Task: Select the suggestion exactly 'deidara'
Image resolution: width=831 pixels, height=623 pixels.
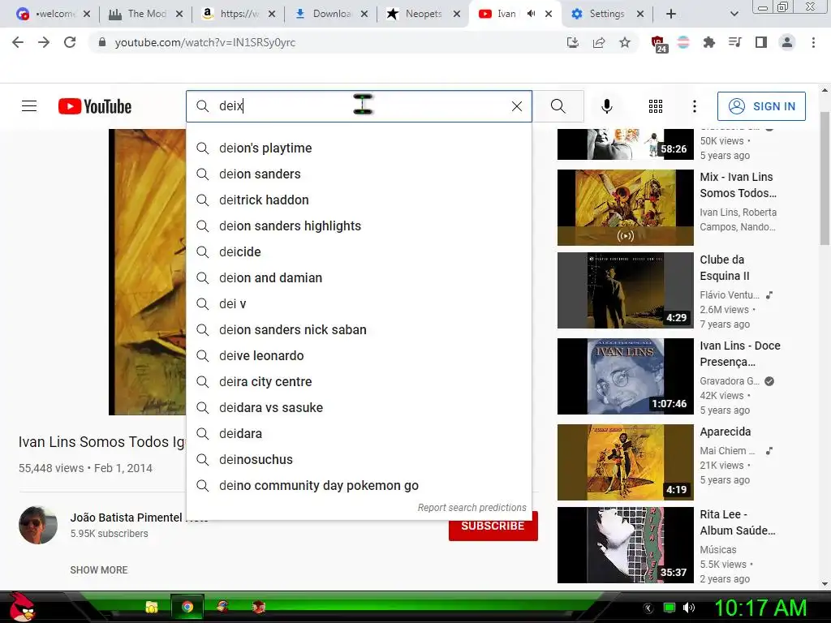Action: (x=359, y=433)
